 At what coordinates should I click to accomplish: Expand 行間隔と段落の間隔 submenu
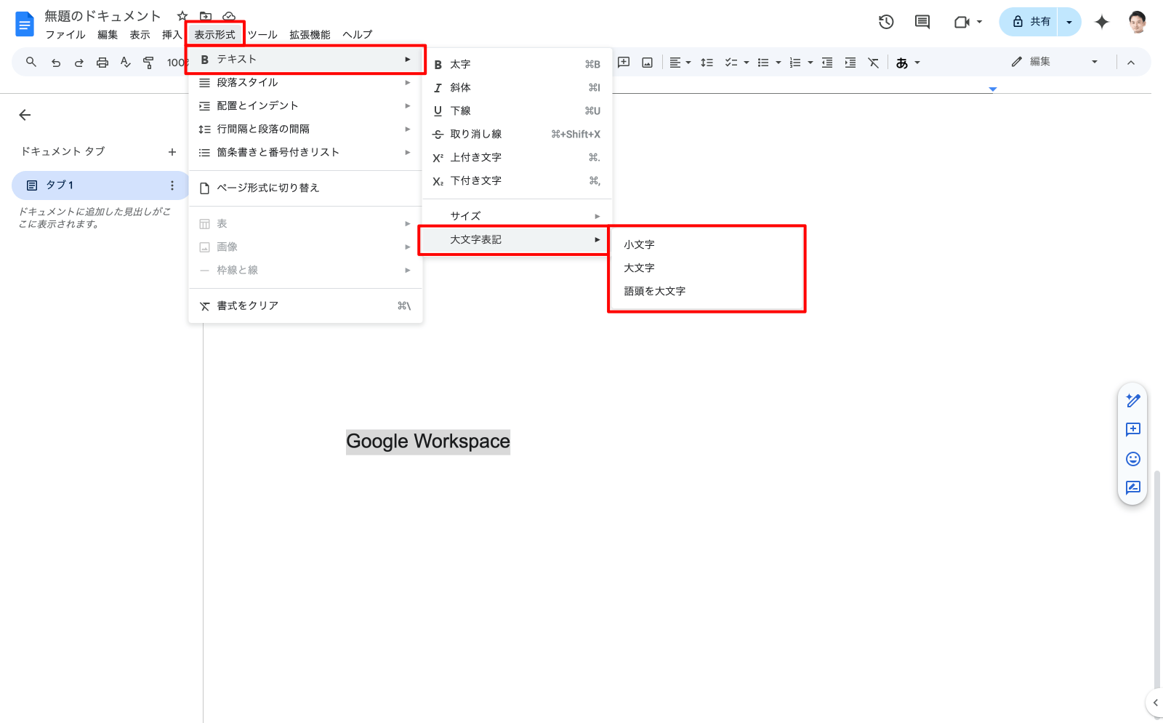tap(305, 129)
